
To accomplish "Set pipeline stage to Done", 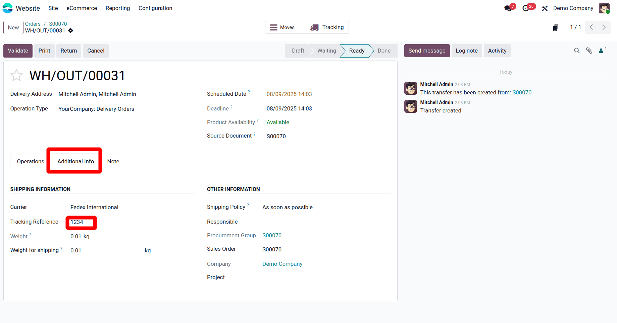I will tap(384, 51).
